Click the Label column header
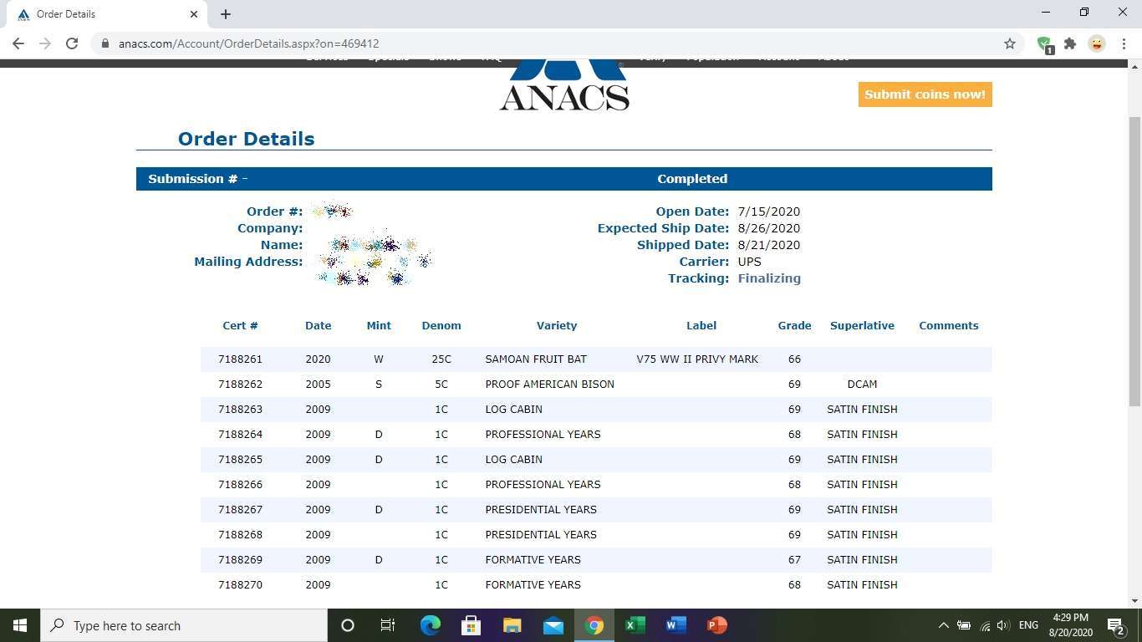The height and width of the screenshot is (642, 1142). (701, 326)
